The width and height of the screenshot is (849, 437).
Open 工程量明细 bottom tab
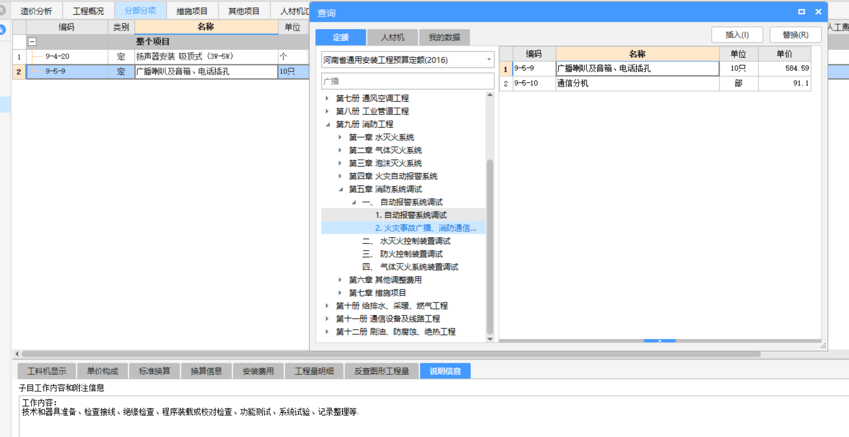[314, 371]
